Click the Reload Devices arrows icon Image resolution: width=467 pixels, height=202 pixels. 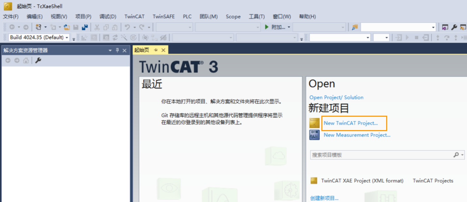(115, 38)
